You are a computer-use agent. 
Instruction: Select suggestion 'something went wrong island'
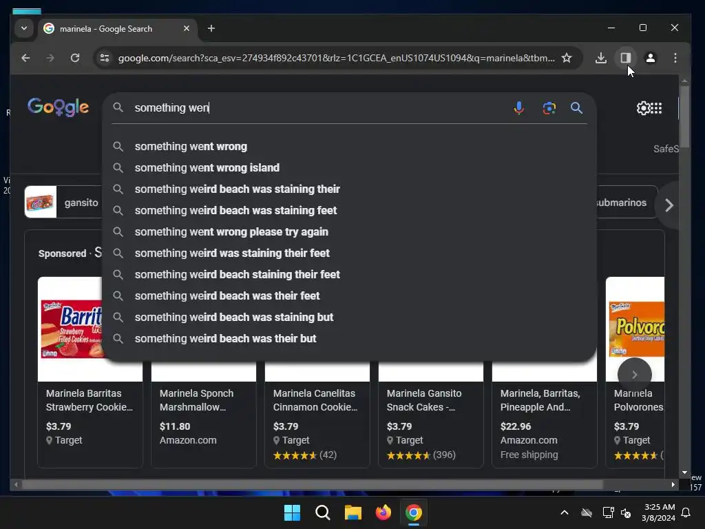[349, 168]
